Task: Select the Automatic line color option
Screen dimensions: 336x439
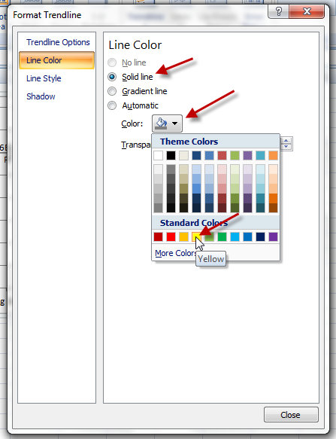Action: pyautogui.click(x=112, y=105)
